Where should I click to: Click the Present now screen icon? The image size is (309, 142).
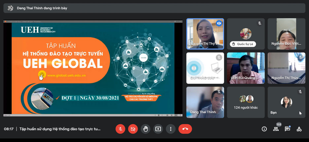click(x=158, y=129)
